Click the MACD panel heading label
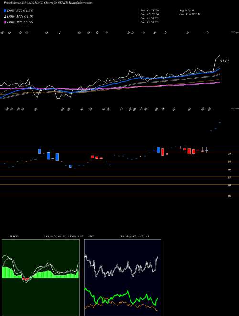The height and width of the screenshot is (316, 239). point(14,236)
